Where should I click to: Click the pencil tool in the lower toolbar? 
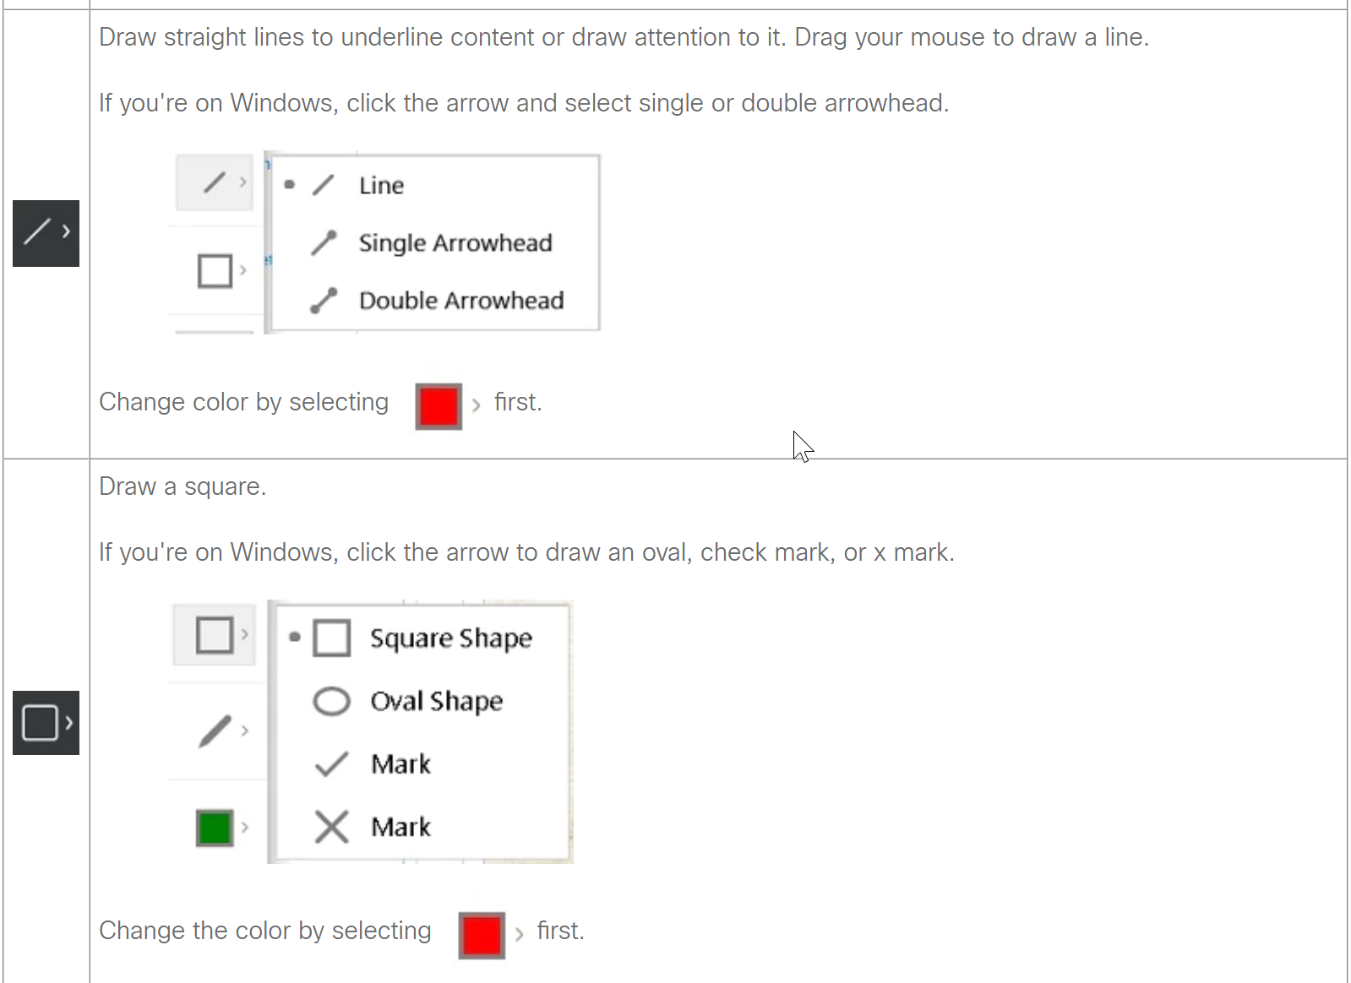tap(215, 731)
